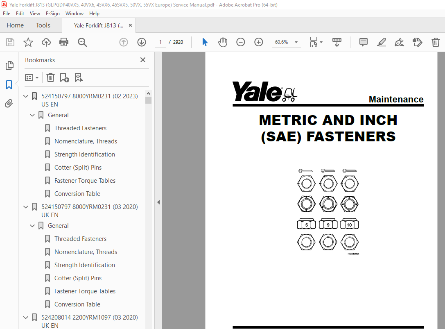
Task: Open page thumbnails panel
Action: [9, 66]
